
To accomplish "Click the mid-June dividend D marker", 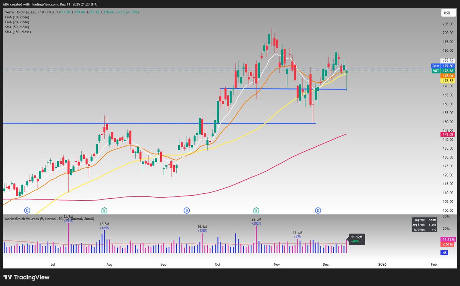I will (x=27, y=210).
